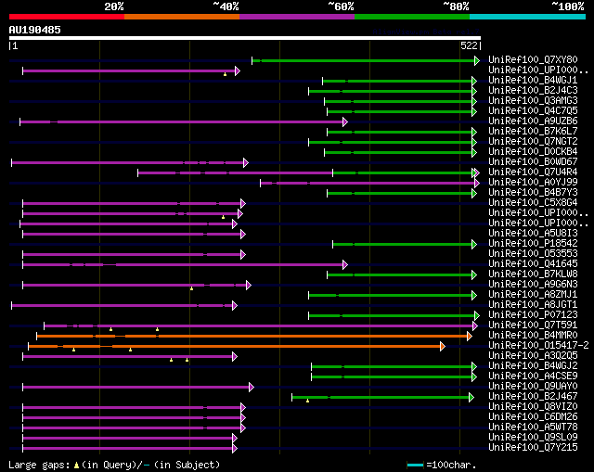
Task: Click yellow gap marker under A9G6N3 alignment
Action: click(192, 288)
